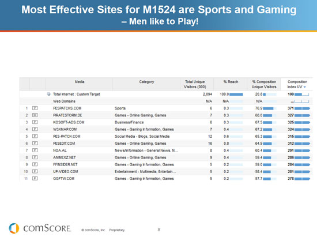This screenshot has height=237, width=317.
Task: Click the 371 index bar for PESPATCHS.COM
Action: pos(302,108)
